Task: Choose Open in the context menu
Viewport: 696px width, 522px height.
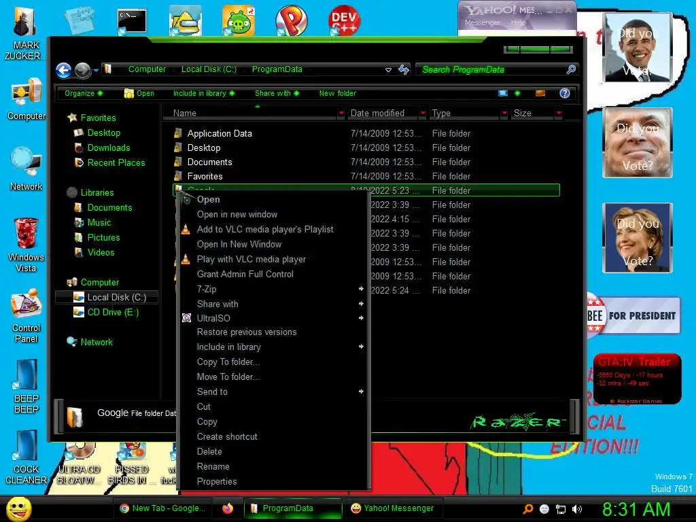Action: tap(273, 199)
